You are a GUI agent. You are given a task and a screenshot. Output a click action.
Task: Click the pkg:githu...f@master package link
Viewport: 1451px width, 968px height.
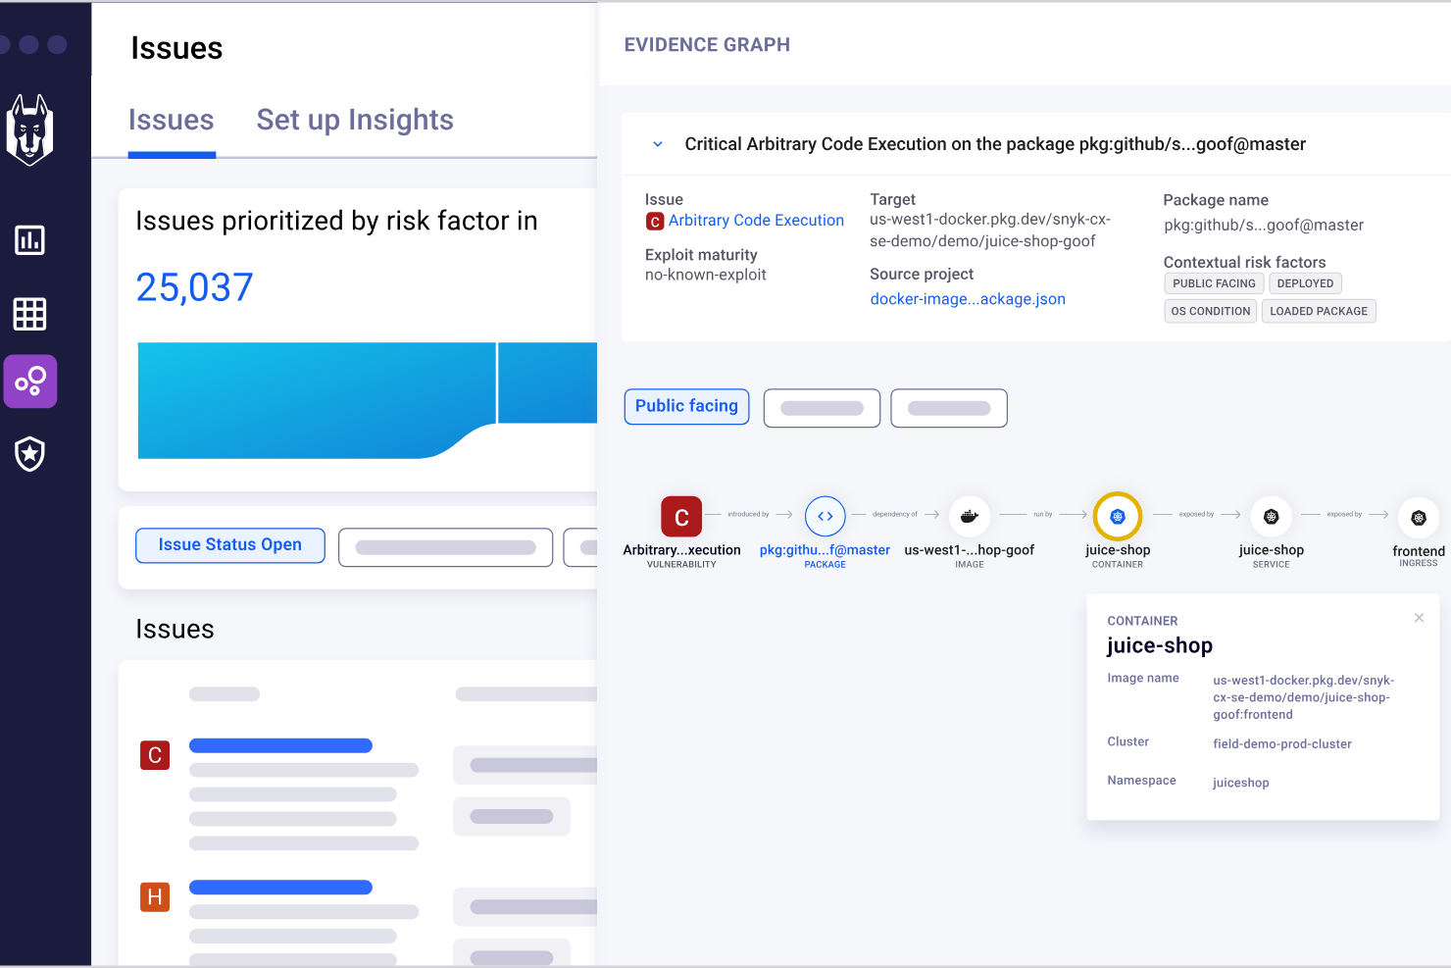(x=825, y=550)
